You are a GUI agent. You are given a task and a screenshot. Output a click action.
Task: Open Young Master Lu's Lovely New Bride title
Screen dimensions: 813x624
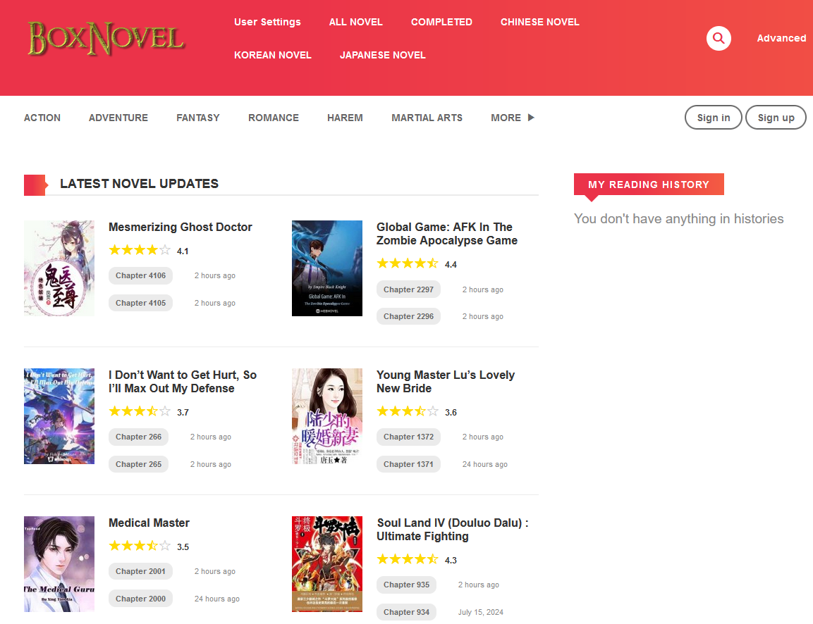point(445,381)
